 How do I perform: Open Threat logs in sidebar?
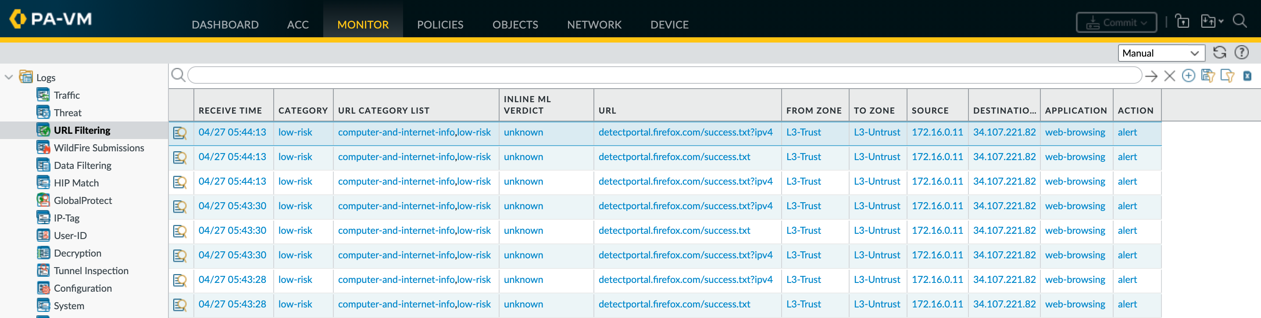coord(68,113)
